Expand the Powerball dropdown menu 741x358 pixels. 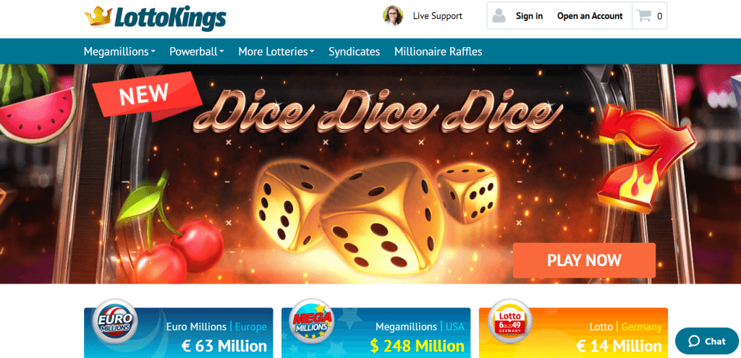click(x=197, y=51)
